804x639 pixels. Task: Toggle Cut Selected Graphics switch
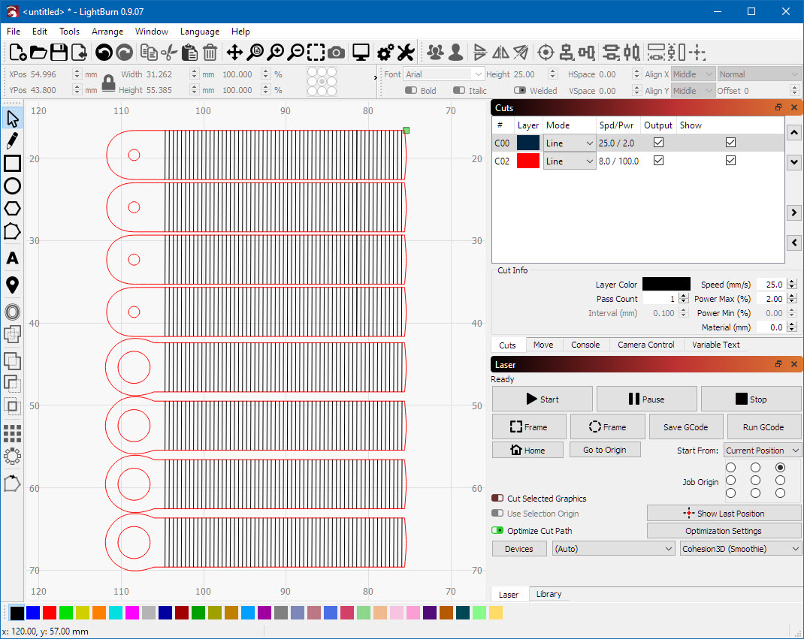click(x=497, y=499)
